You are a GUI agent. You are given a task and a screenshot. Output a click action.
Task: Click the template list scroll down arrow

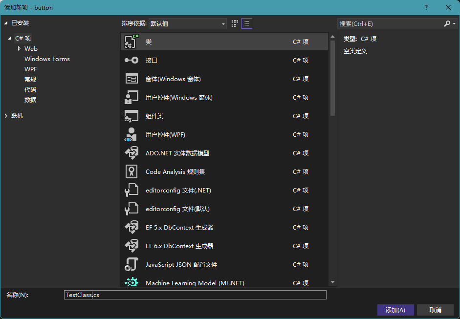tap(332, 282)
